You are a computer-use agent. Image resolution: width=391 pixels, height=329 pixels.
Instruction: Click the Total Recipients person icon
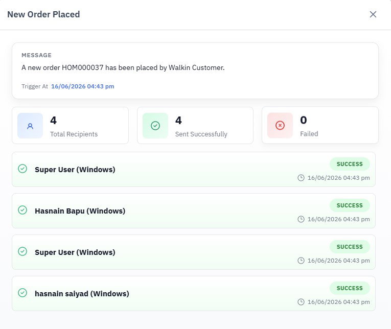pyautogui.click(x=30, y=126)
